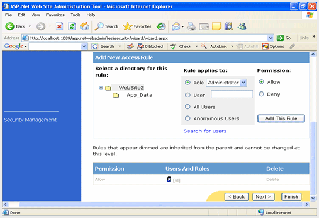This screenshot has height=218, width=319.
Task: Open the spell Check dropdown arrow
Action: tap(196, 46)
